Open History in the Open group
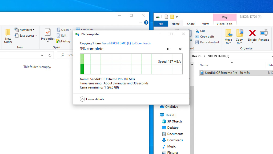273x154 pixels. tap(63, 41)
